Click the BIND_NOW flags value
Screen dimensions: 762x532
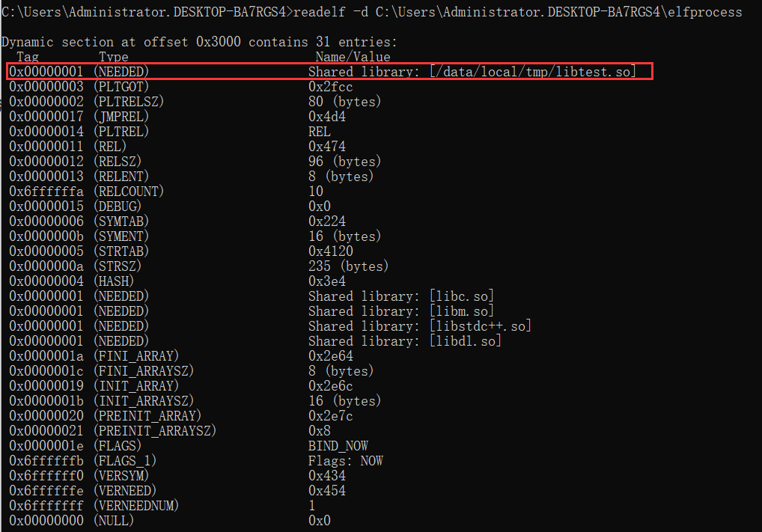[x=338, y=446]
